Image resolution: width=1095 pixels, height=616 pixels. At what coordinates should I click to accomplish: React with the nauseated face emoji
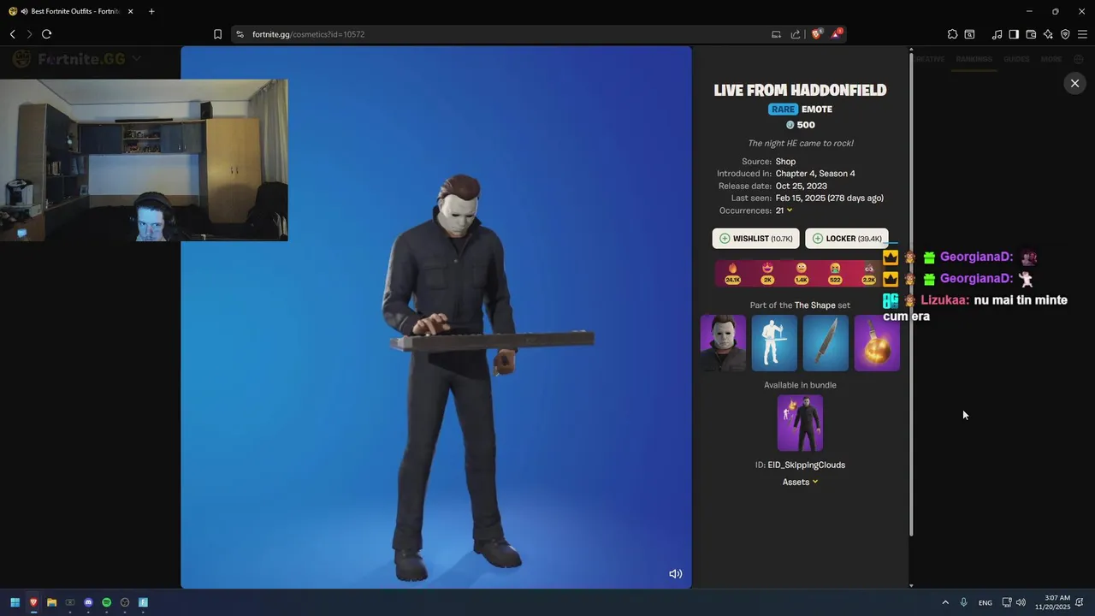tap(835, 273)
